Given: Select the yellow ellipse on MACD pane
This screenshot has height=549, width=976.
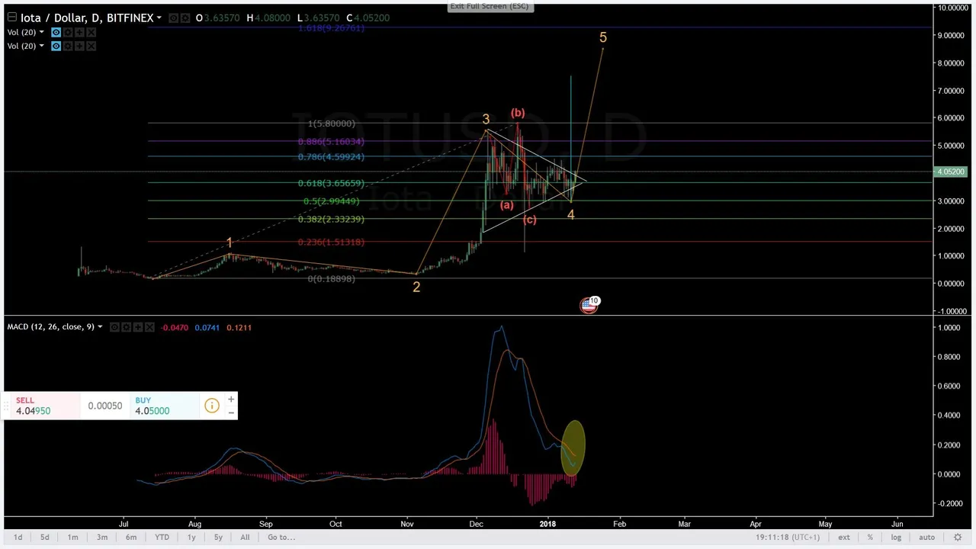Looking at the screenshot, I should (x=573, y=448).
